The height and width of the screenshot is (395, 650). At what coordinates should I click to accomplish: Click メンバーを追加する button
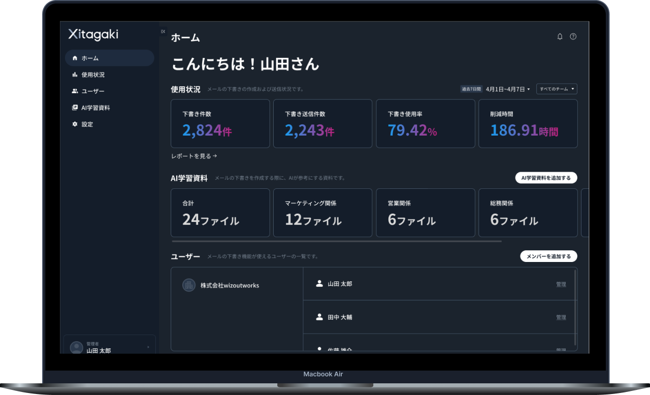[548, 256]
